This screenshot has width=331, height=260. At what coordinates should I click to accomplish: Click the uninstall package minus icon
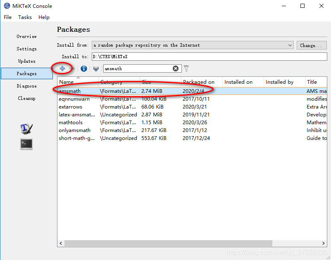72,69
